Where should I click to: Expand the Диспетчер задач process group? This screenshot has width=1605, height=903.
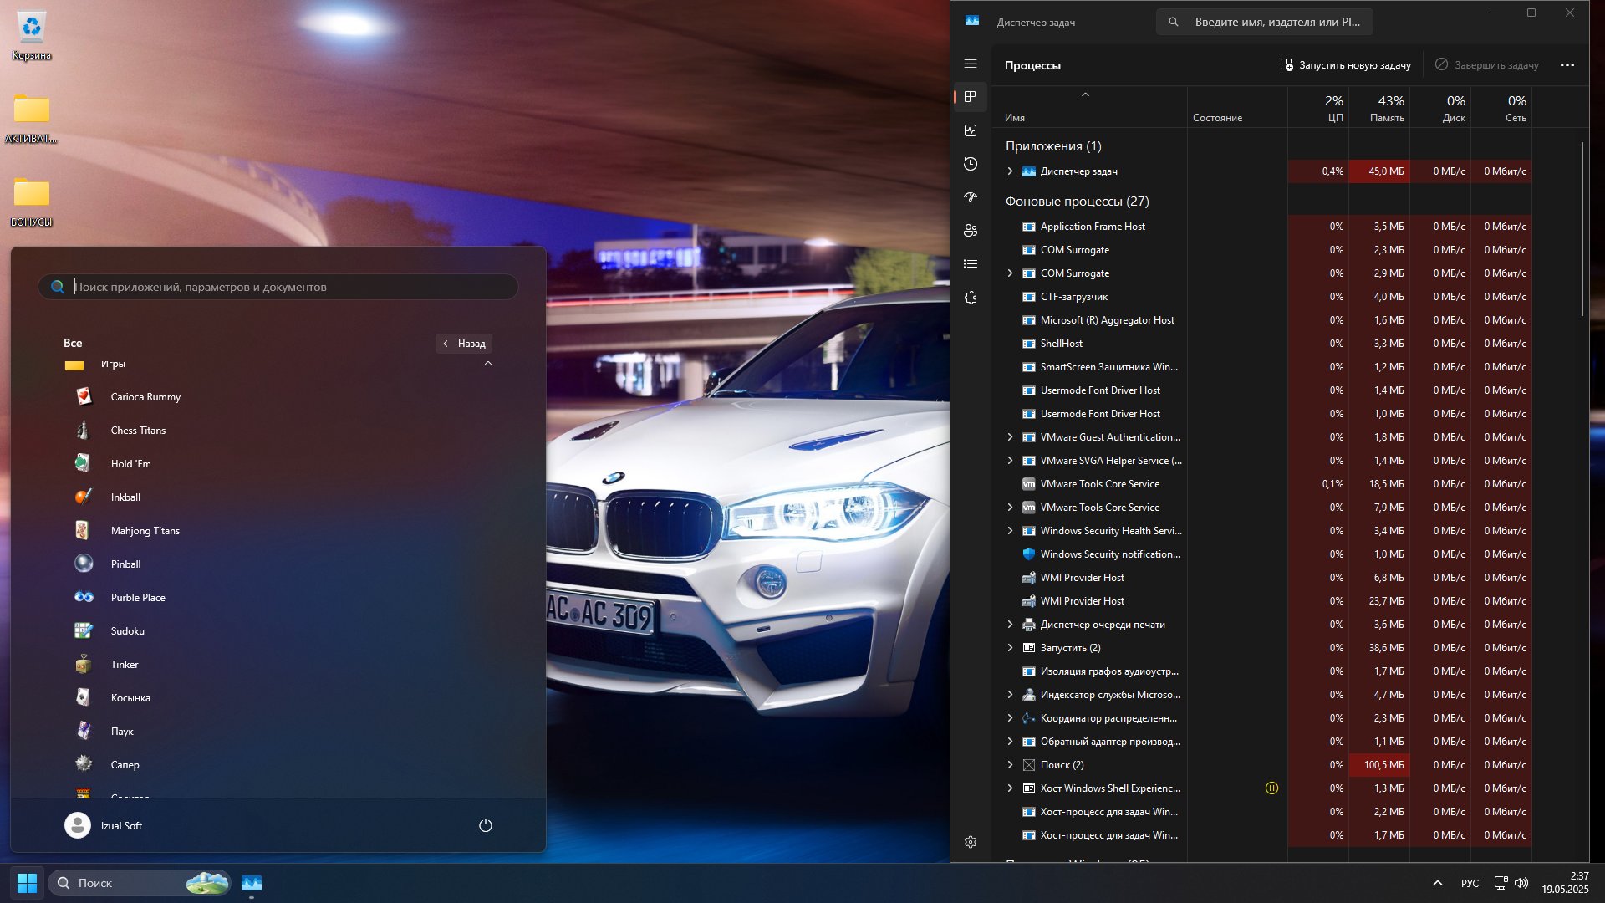click(x=1010, y=171)
